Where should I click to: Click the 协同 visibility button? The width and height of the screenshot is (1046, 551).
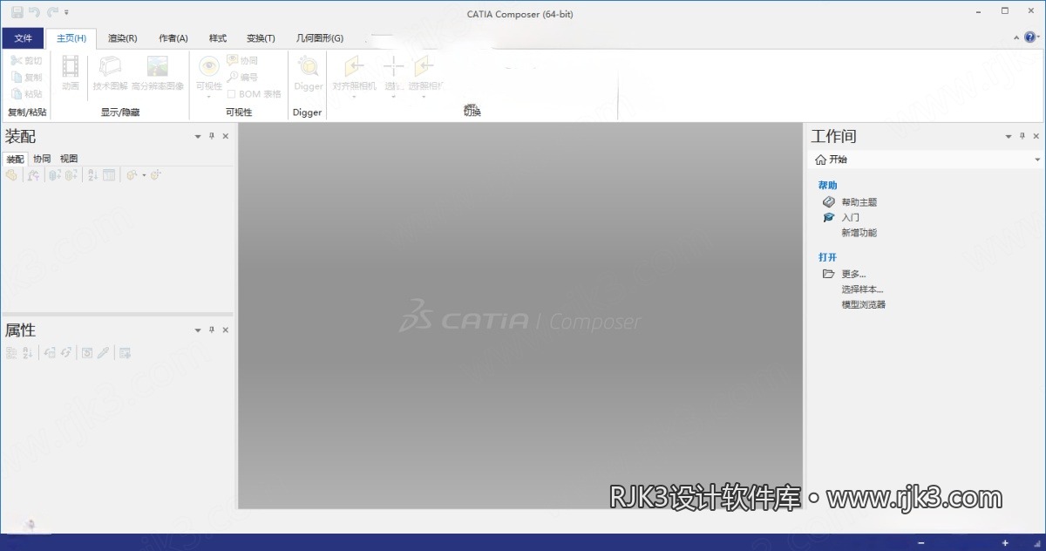[x=242, y=61]
